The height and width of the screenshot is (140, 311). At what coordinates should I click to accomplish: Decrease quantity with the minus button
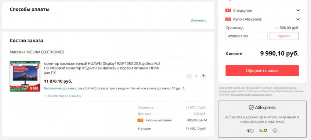click(x=189, y=76)
